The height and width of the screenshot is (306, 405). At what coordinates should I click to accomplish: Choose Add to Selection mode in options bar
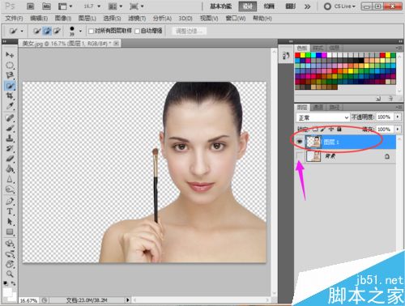coord(47,32)
